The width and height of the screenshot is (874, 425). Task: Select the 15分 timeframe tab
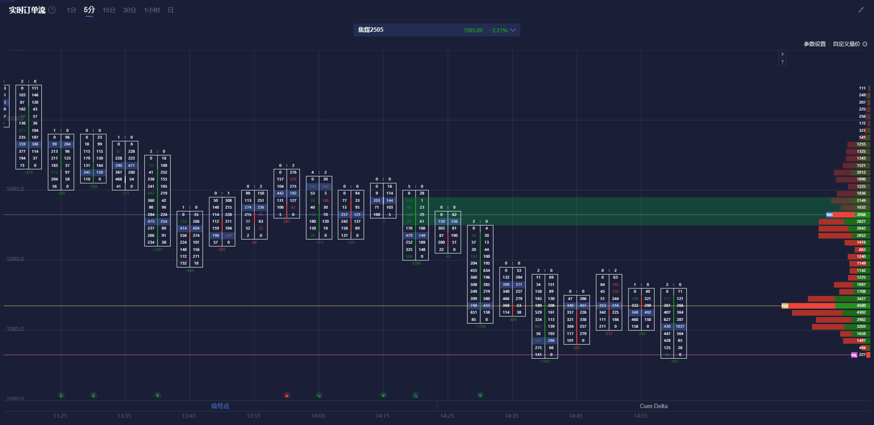(109, 10)
